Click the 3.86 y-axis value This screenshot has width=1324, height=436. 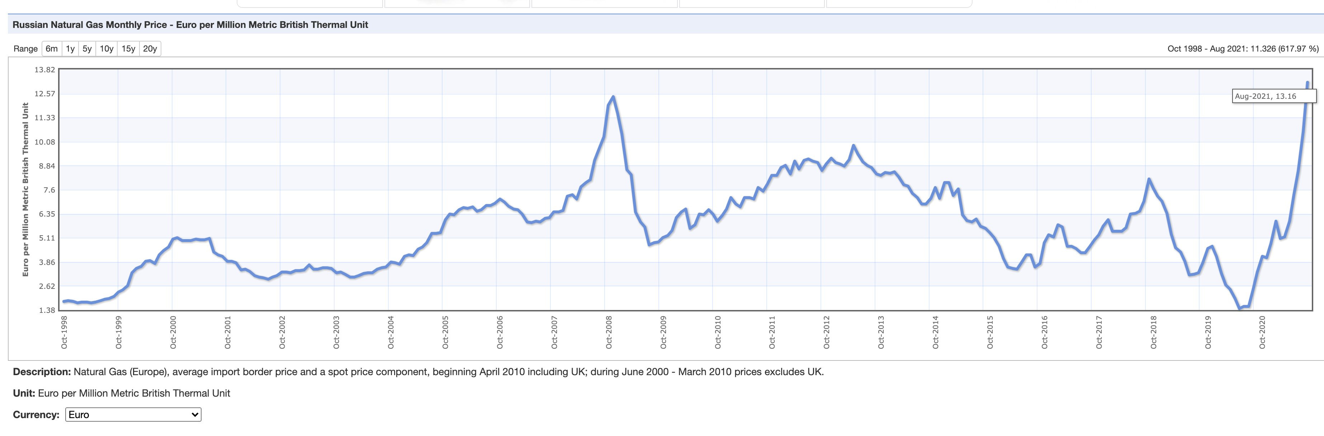pos(47,262)
